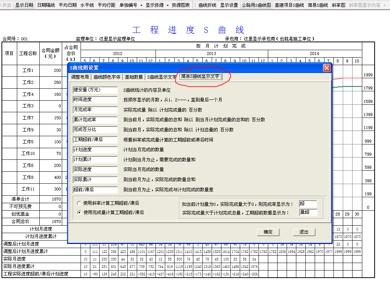This screenshot has height=281, width=390.
Task: Click the 工作7 row name cell
Action: [28, 118]
